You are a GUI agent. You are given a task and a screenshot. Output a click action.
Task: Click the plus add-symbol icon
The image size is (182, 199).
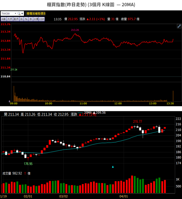click(x=22, y=13)
